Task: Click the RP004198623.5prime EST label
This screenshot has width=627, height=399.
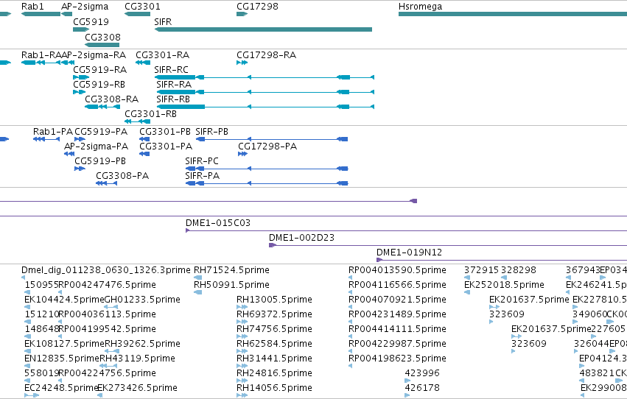Action: tap(397, 359)
